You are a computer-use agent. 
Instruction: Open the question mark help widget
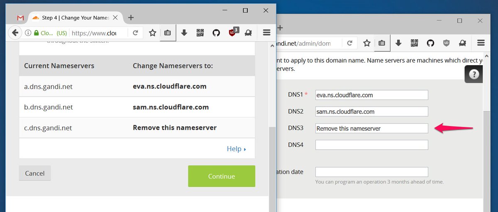click(474, 74)
